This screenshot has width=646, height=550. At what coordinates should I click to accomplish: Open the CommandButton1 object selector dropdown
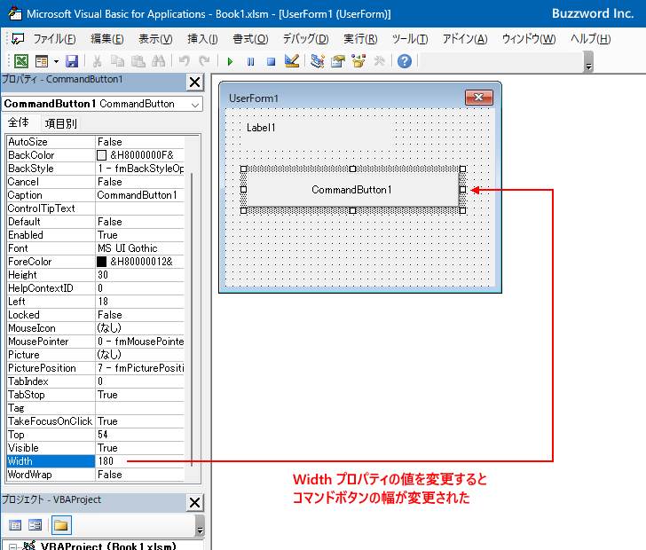(x=195, y=104)
